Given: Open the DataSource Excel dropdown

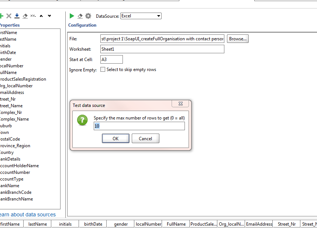Looking at the screenshot, I should [141, 16].
